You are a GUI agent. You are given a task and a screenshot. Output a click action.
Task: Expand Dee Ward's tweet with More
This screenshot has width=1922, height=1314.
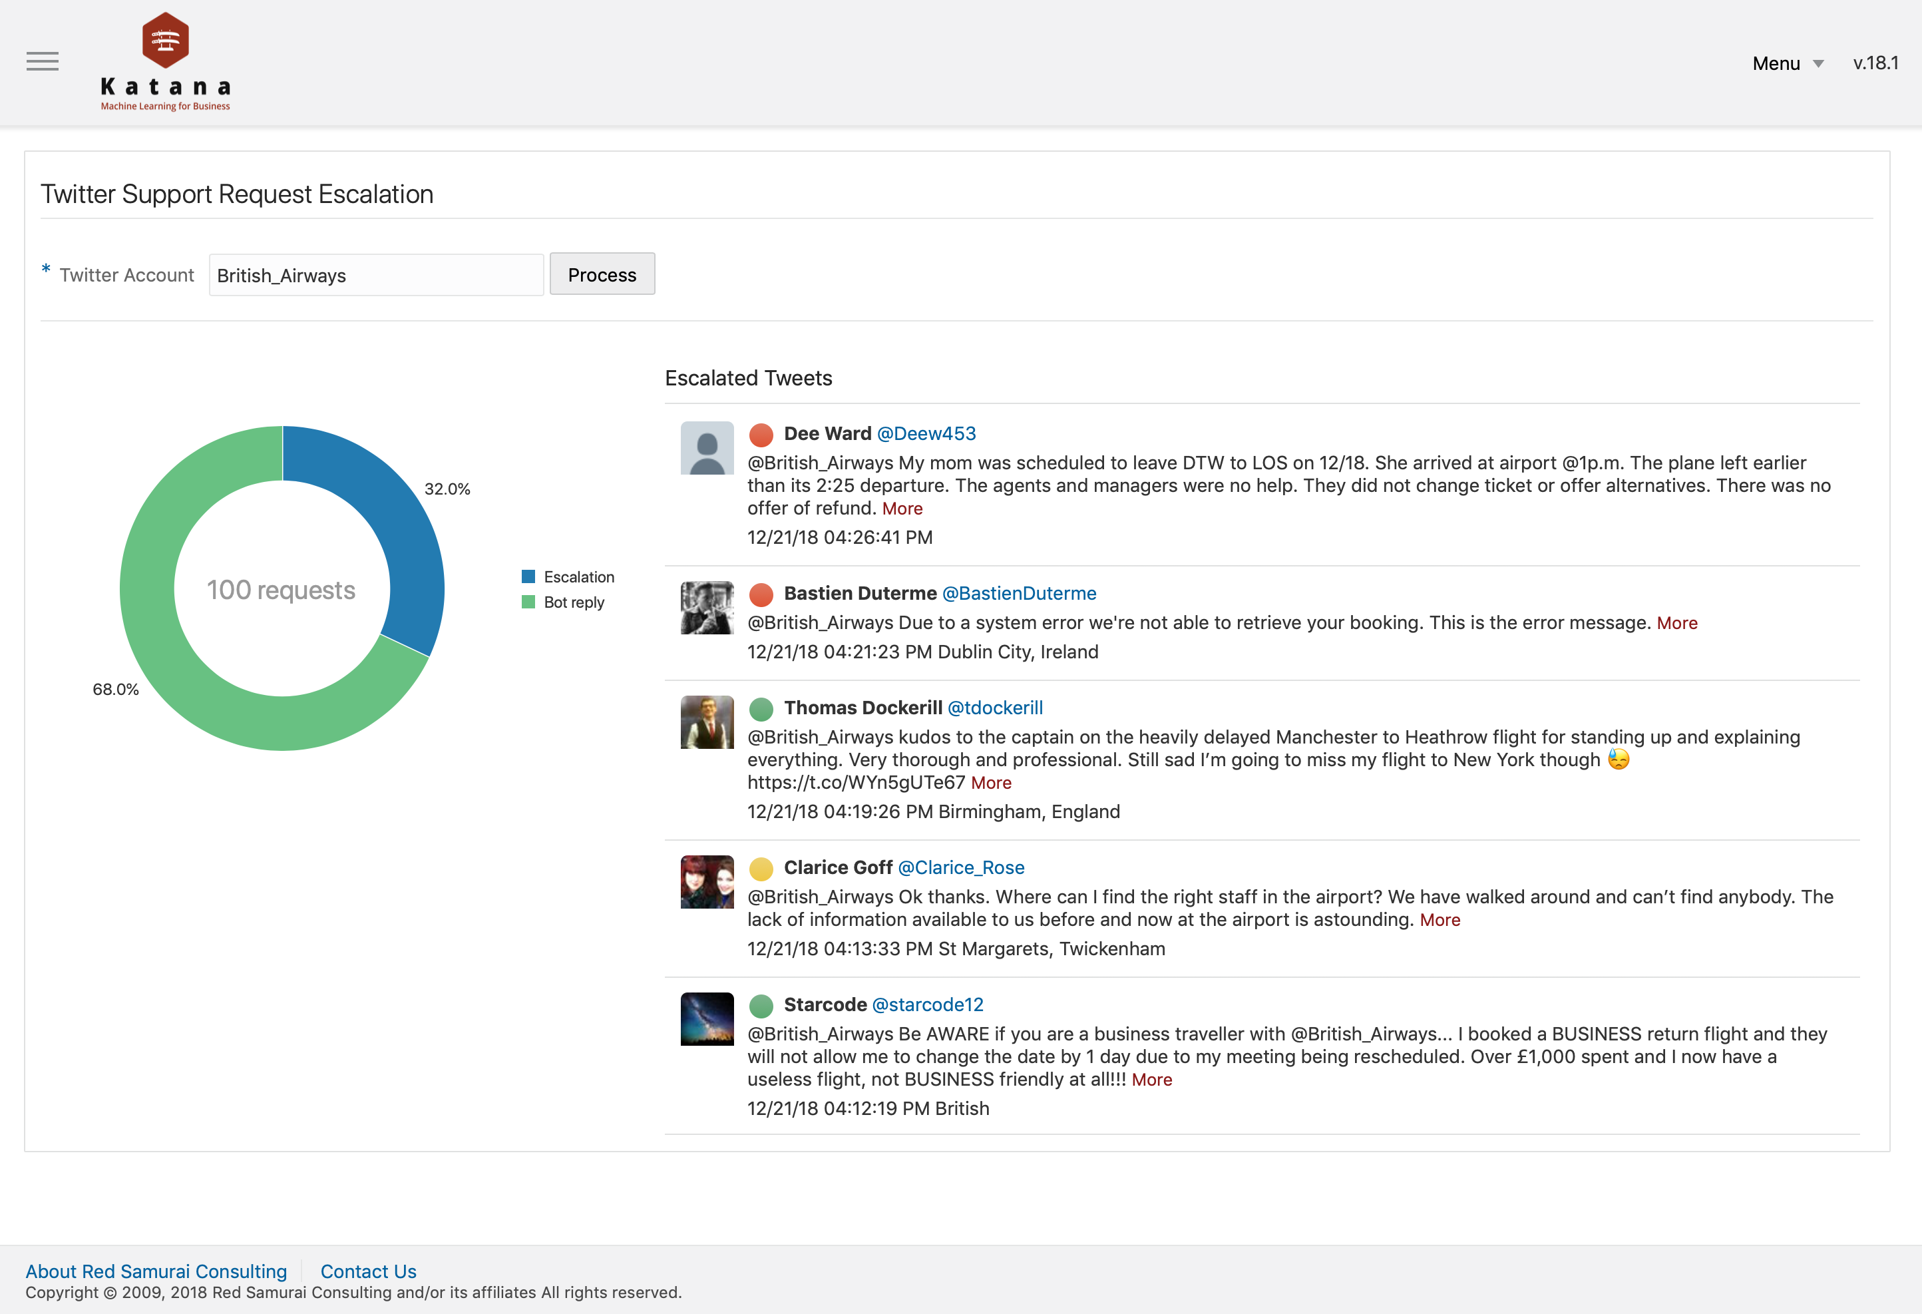coord(902,509)
